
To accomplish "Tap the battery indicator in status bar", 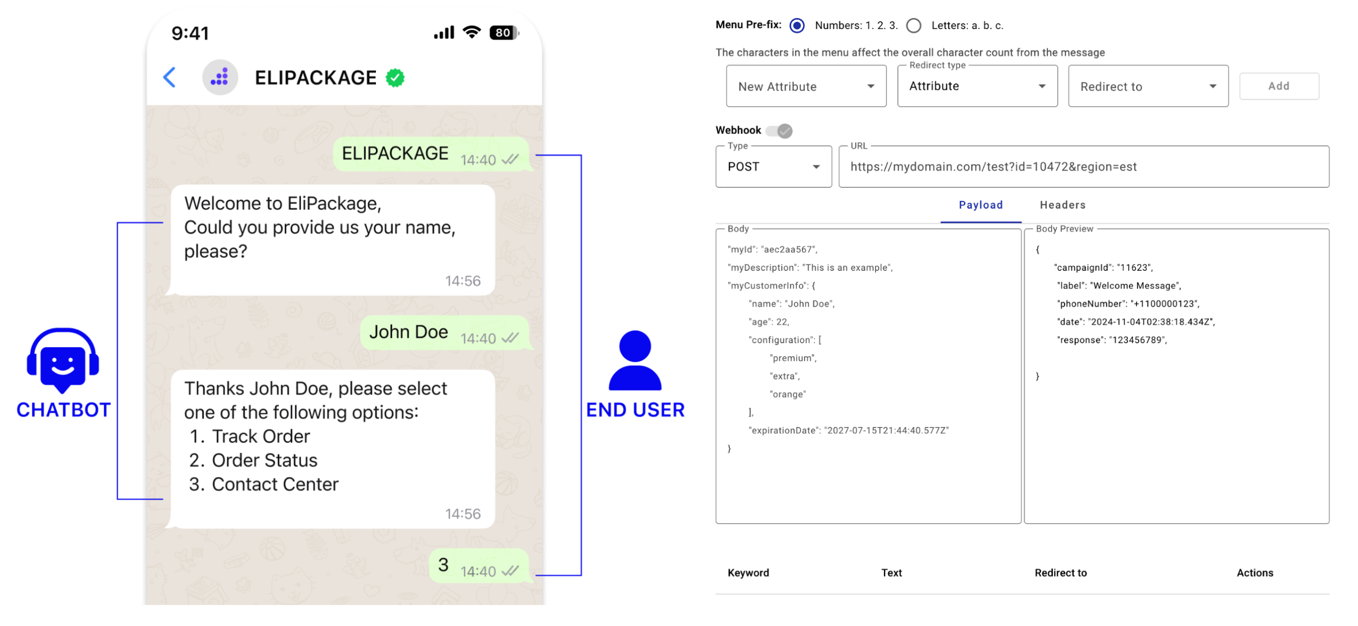I will (x=504, y=33).
